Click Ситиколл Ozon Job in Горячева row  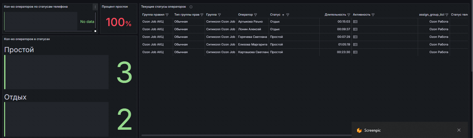pyautogui.click(x=220, y=37)
